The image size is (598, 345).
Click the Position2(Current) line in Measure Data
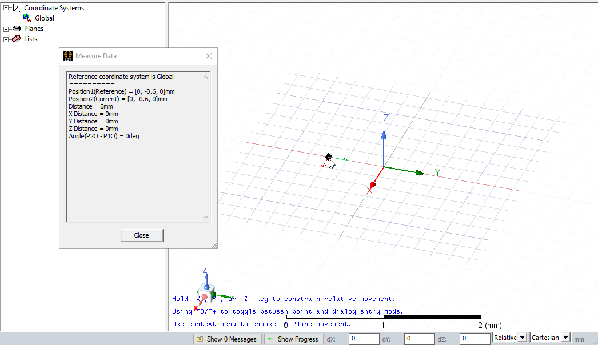118,99
